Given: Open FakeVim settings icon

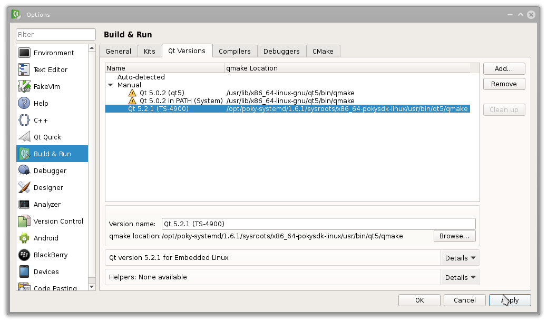Looking at the screenshot, I should 24,86.
